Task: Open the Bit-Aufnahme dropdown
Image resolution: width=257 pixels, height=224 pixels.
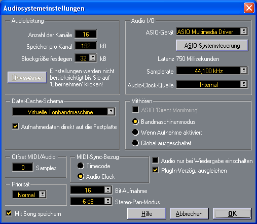Action: tap(91, 190)
